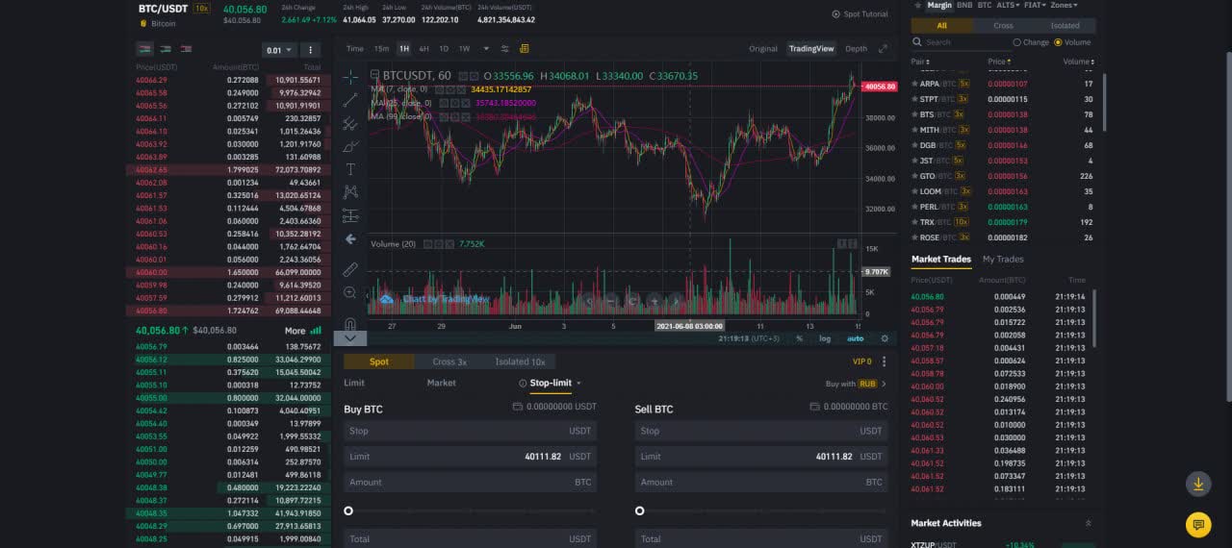The width and height of the screenshot is (1232, 548).
Task: Click the back arrow in chart toolbar
Action: 350,239
